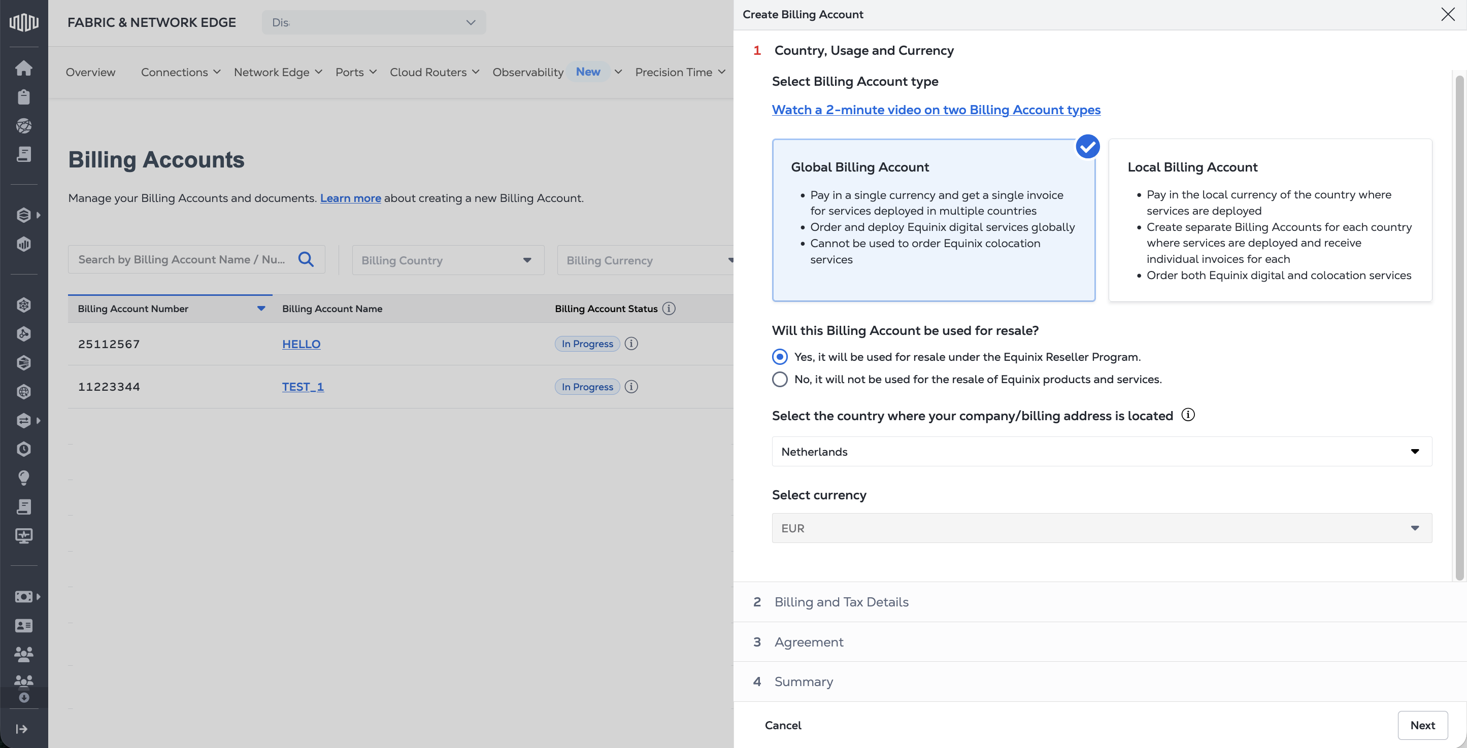
Task: Click the clock icon in the sidebar
Action: pyautogui.click(x=23, y=449)
